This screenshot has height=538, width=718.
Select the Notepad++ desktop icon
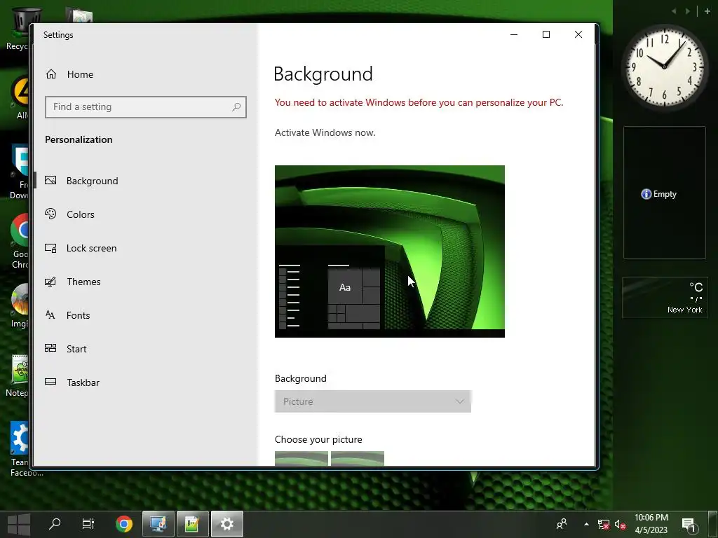(18, 375)
